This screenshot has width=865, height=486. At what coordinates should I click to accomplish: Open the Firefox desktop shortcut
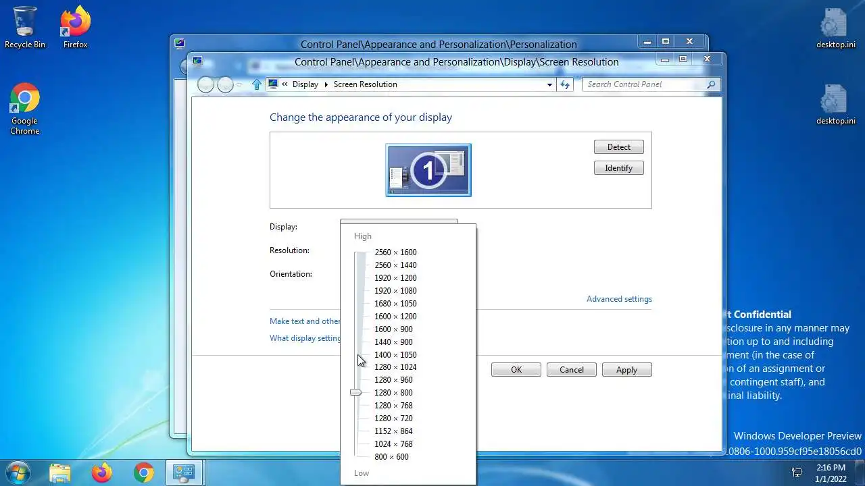pyautogui.click(x=75, y=27)
